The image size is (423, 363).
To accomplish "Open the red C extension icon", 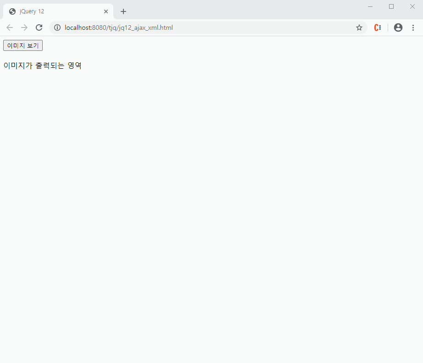I will 378,27.
